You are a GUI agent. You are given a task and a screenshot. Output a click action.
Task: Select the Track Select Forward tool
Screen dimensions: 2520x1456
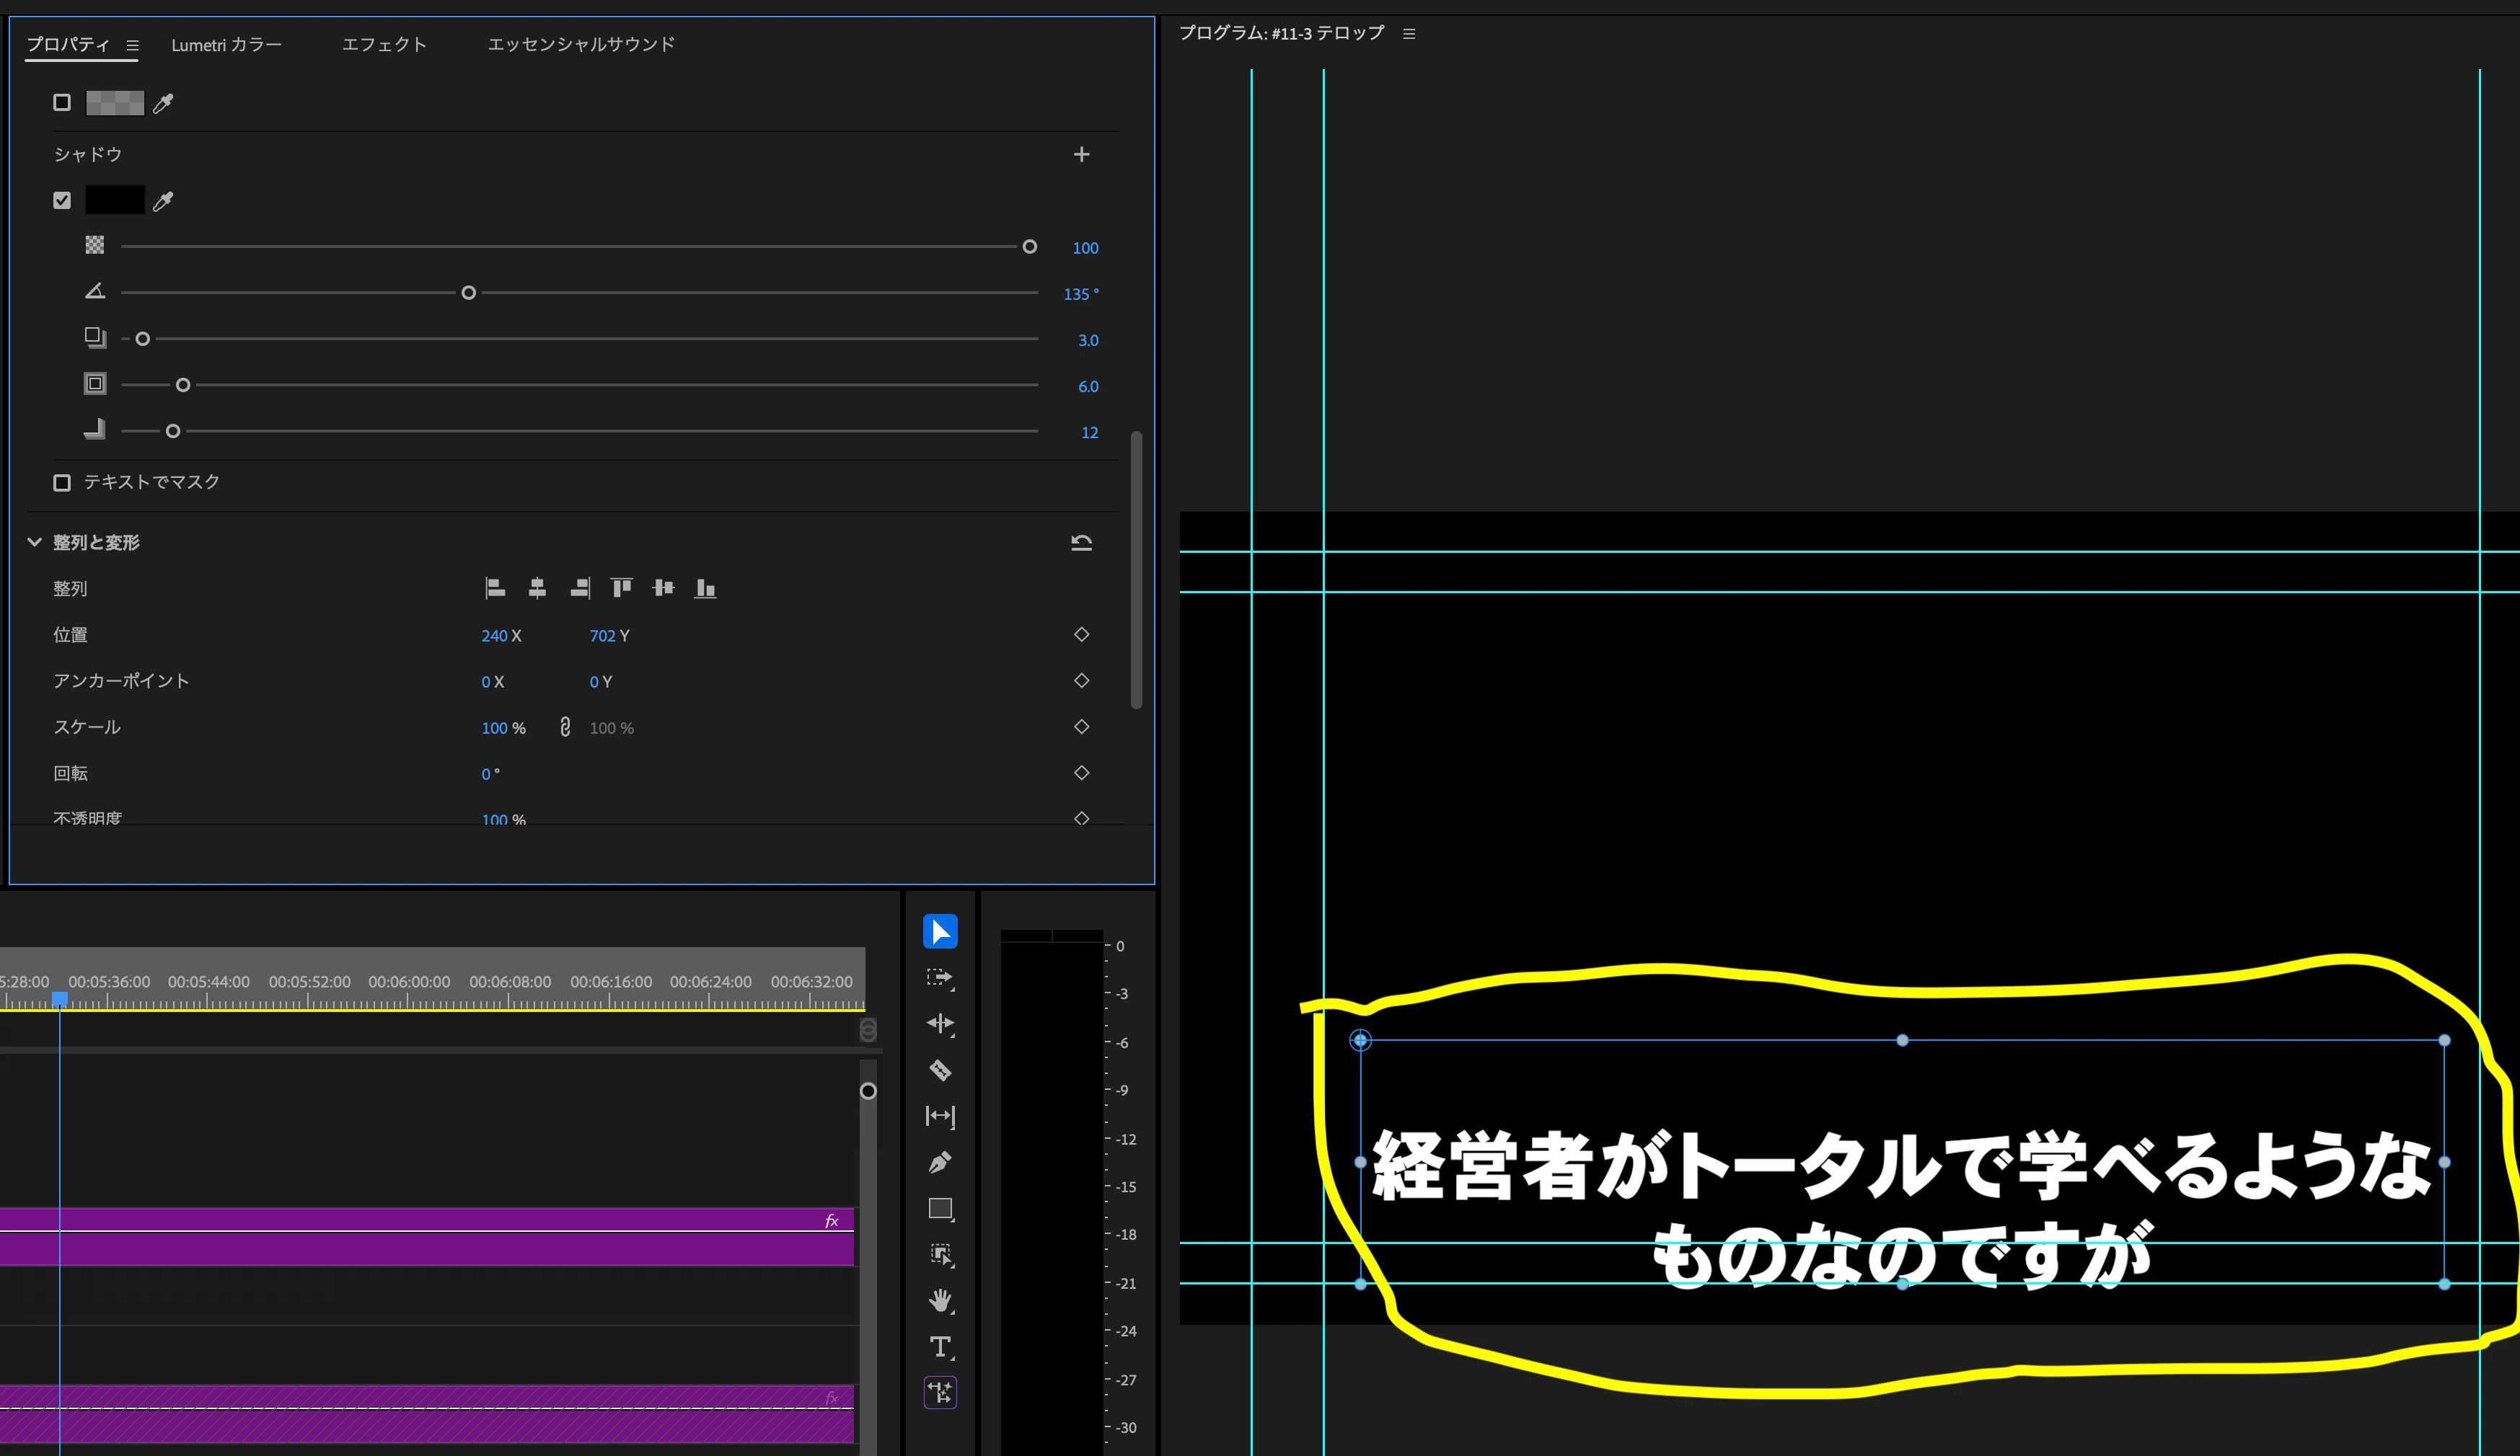click(x=940, y=977)
